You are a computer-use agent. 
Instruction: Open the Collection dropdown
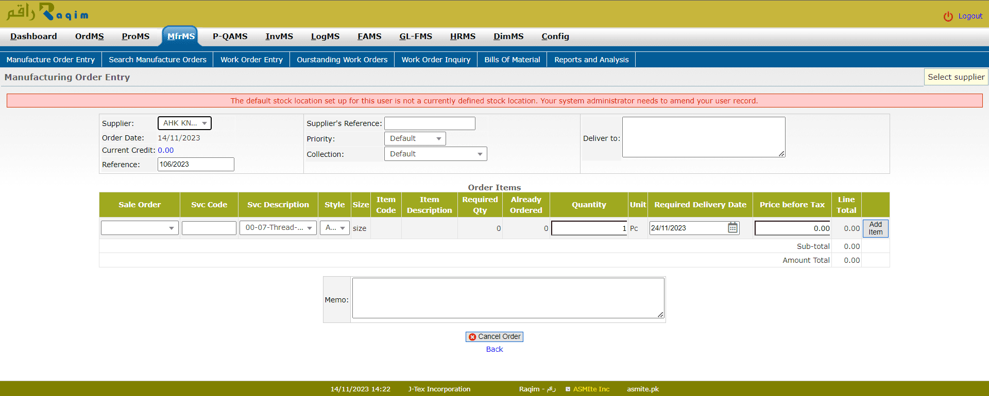(x=435, y=154)
